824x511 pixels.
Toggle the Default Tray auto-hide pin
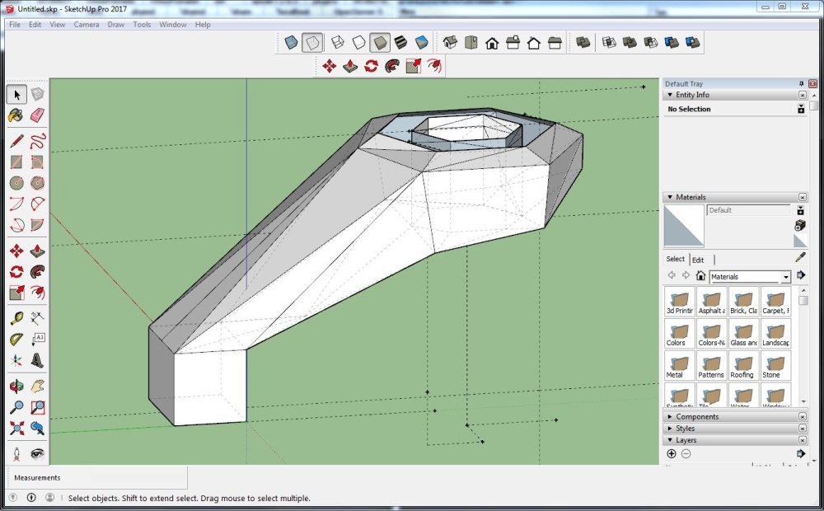point(802,83)
